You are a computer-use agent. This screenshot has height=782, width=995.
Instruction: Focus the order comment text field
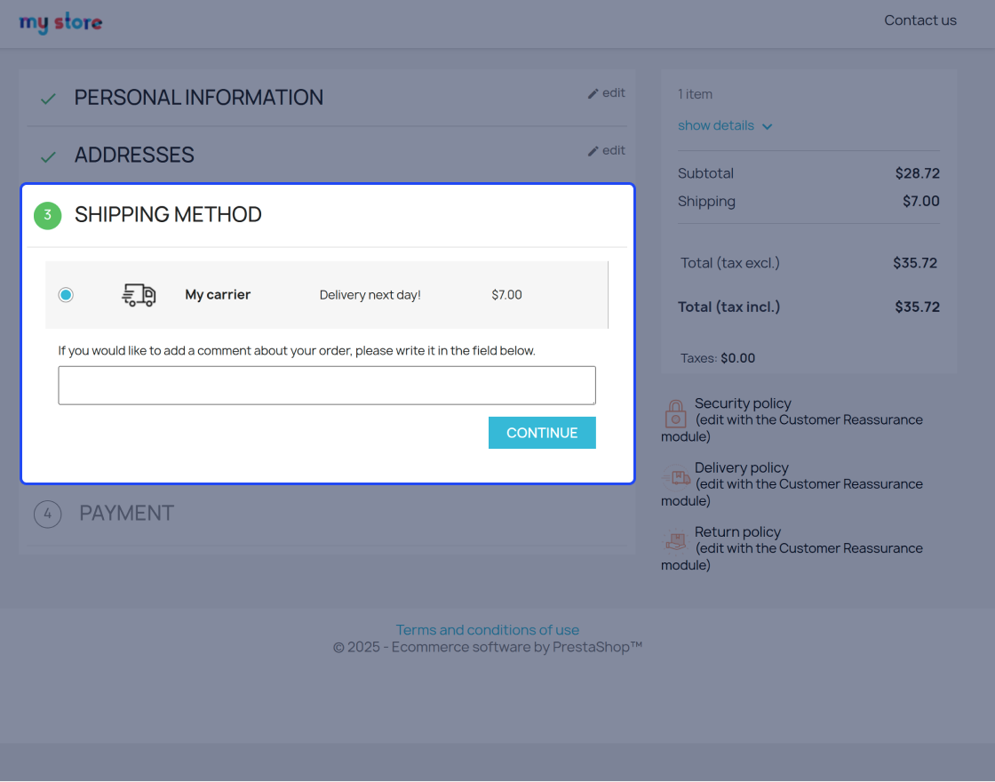327,386
